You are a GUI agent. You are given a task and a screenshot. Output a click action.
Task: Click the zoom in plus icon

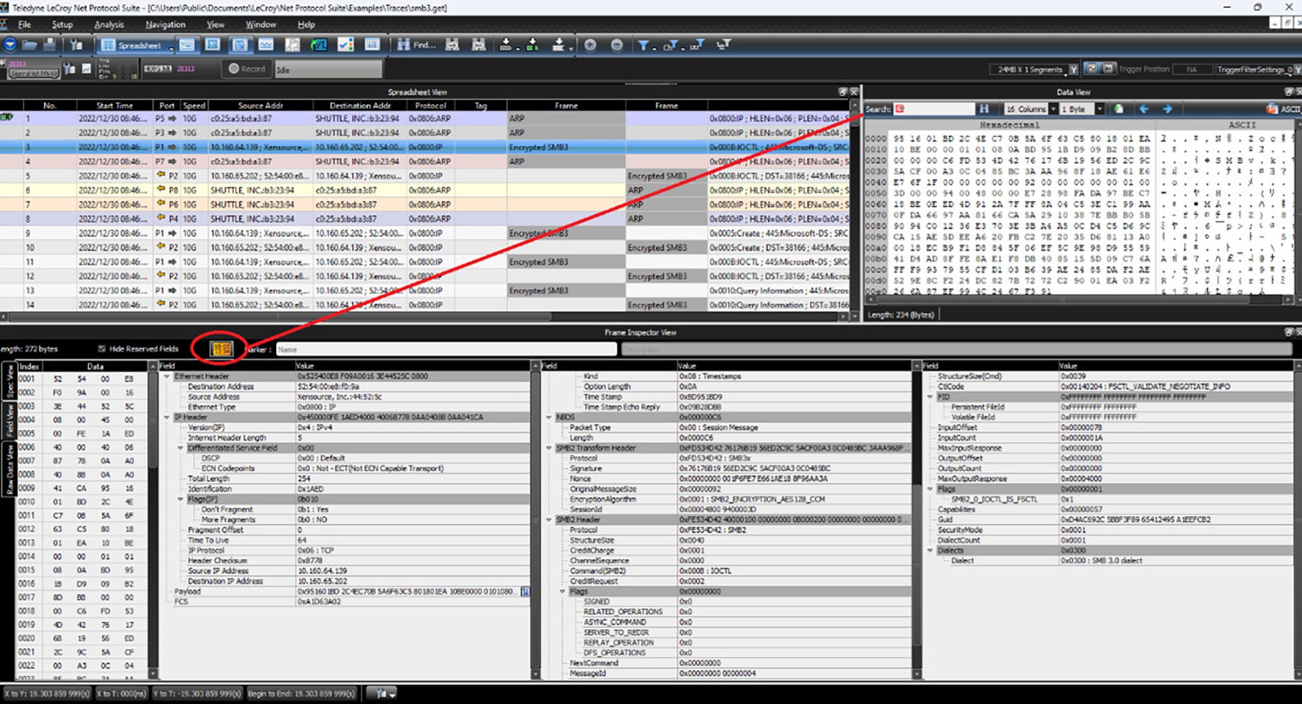pyautogui.click(x=590, y=45)
